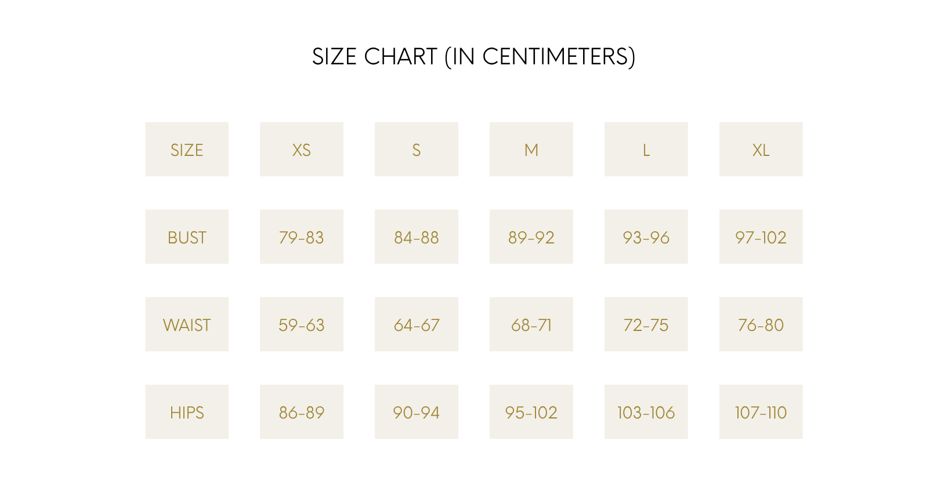937x495 pixels.
Task: Click the WAIST row label
Action: click(x=187, y=324)
